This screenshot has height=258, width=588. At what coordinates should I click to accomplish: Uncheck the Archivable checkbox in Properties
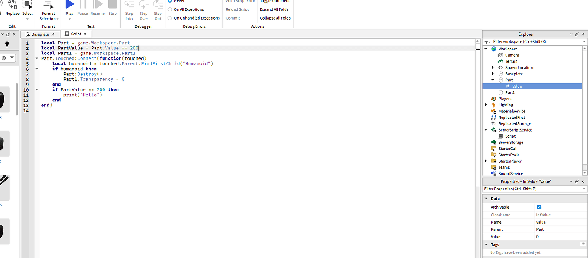pos(539,207)
